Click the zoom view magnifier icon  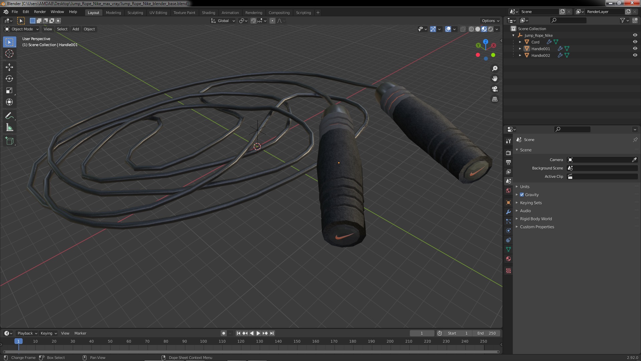[495, 69]
